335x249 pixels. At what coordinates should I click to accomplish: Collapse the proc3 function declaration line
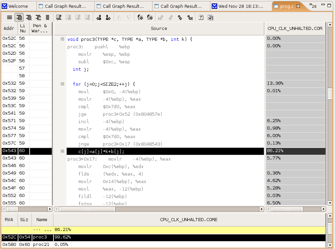point(62,39)
